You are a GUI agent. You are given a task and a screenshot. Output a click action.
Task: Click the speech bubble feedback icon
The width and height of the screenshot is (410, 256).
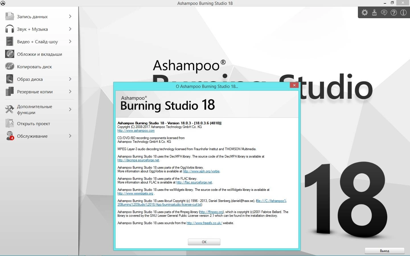point(384,13)
